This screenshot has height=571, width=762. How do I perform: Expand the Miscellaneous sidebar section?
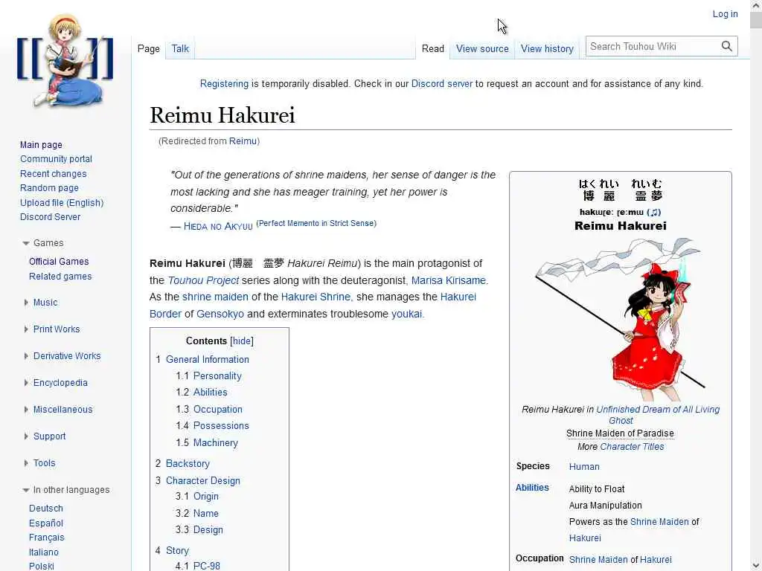(x=26, y=410)
